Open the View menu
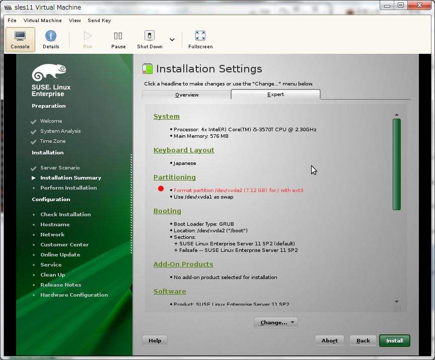 [75, 21]
